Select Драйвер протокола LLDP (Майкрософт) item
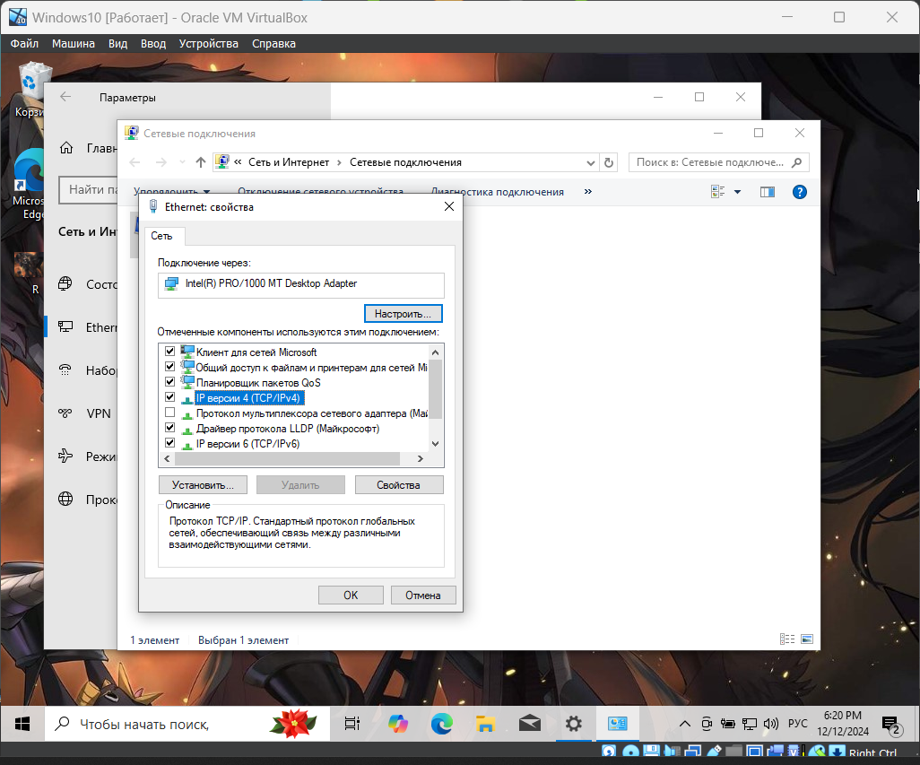Viewport: 920px width, 765px height. (x=288, y=429)
